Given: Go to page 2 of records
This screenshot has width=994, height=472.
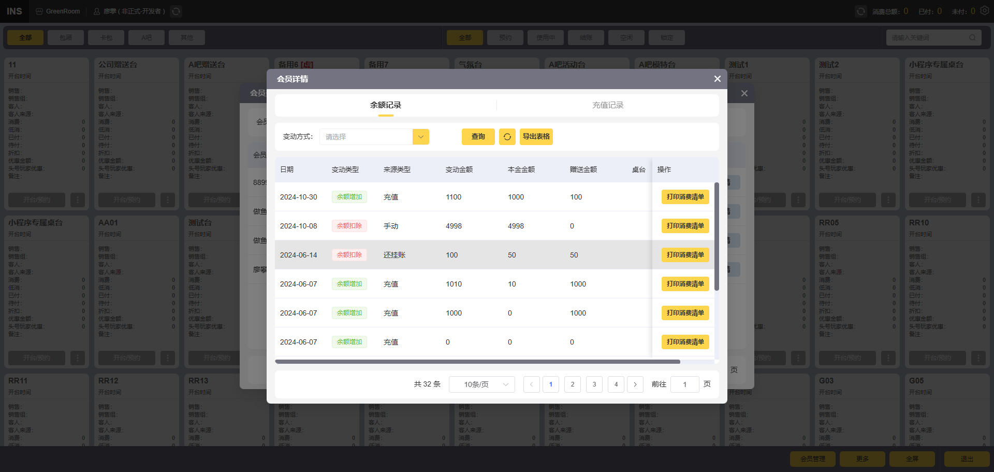Looking at the screenshot, I should (x=573, y=384).
